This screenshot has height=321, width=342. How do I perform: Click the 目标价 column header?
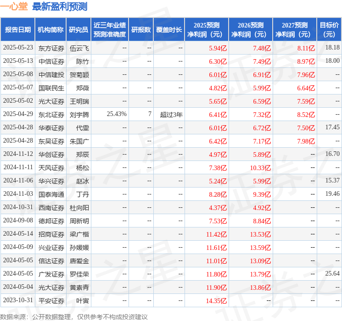[x=329, y=30]
